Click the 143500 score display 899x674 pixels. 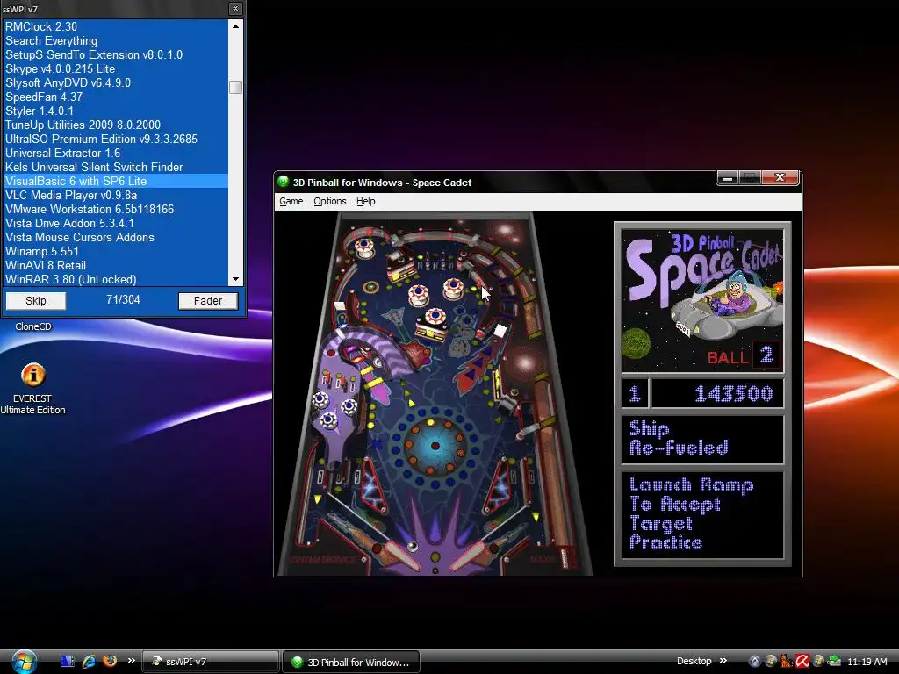718,393
